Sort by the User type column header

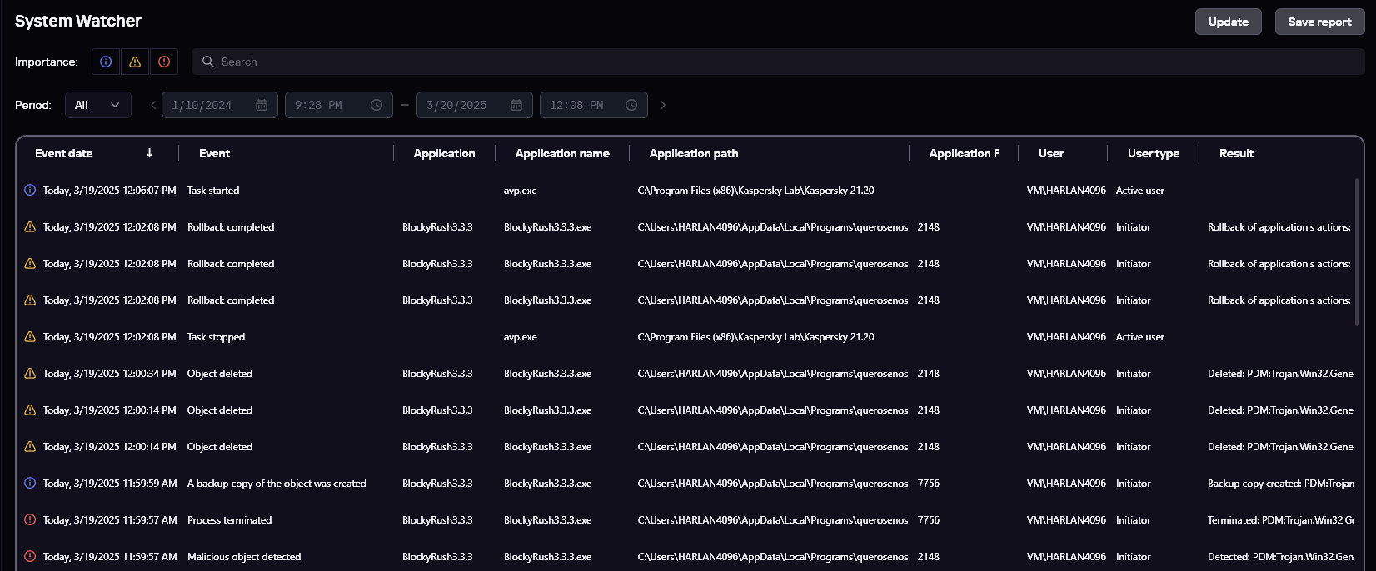point(1154,153)
